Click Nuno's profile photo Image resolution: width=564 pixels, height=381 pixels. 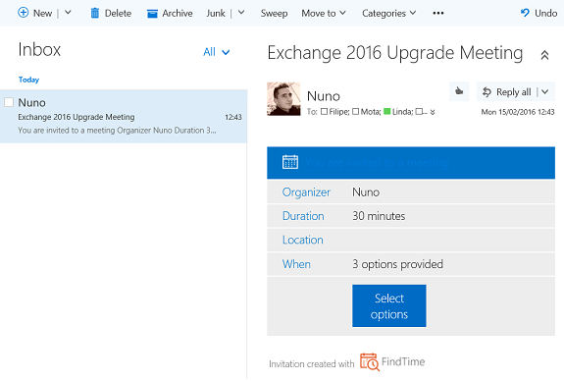click(x=283, y=98)
